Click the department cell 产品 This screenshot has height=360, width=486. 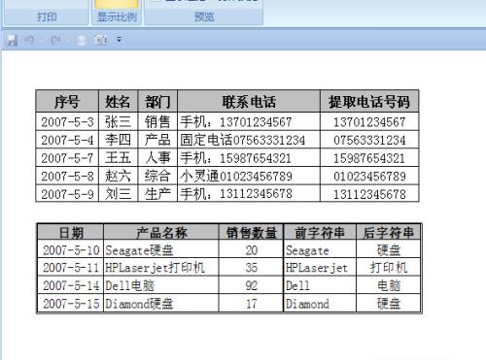click(x=157, y=140)
